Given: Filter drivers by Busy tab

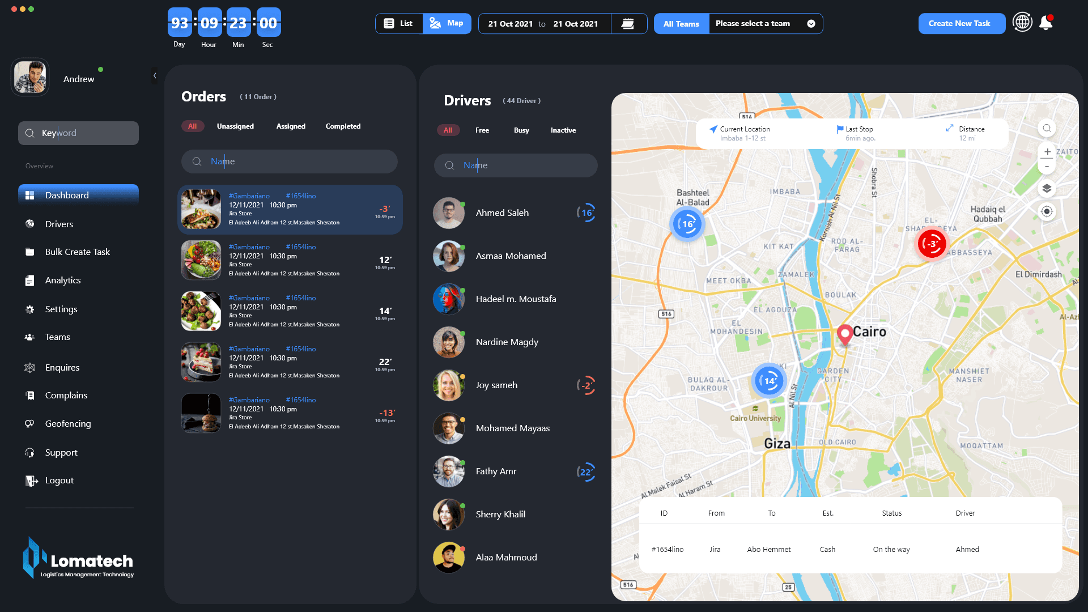Looking at the screenshot, I should 521,130.
